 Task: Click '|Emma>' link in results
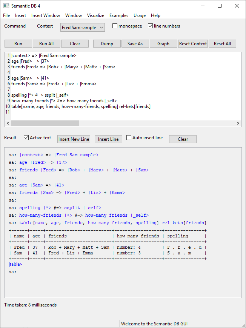(117, 192)
